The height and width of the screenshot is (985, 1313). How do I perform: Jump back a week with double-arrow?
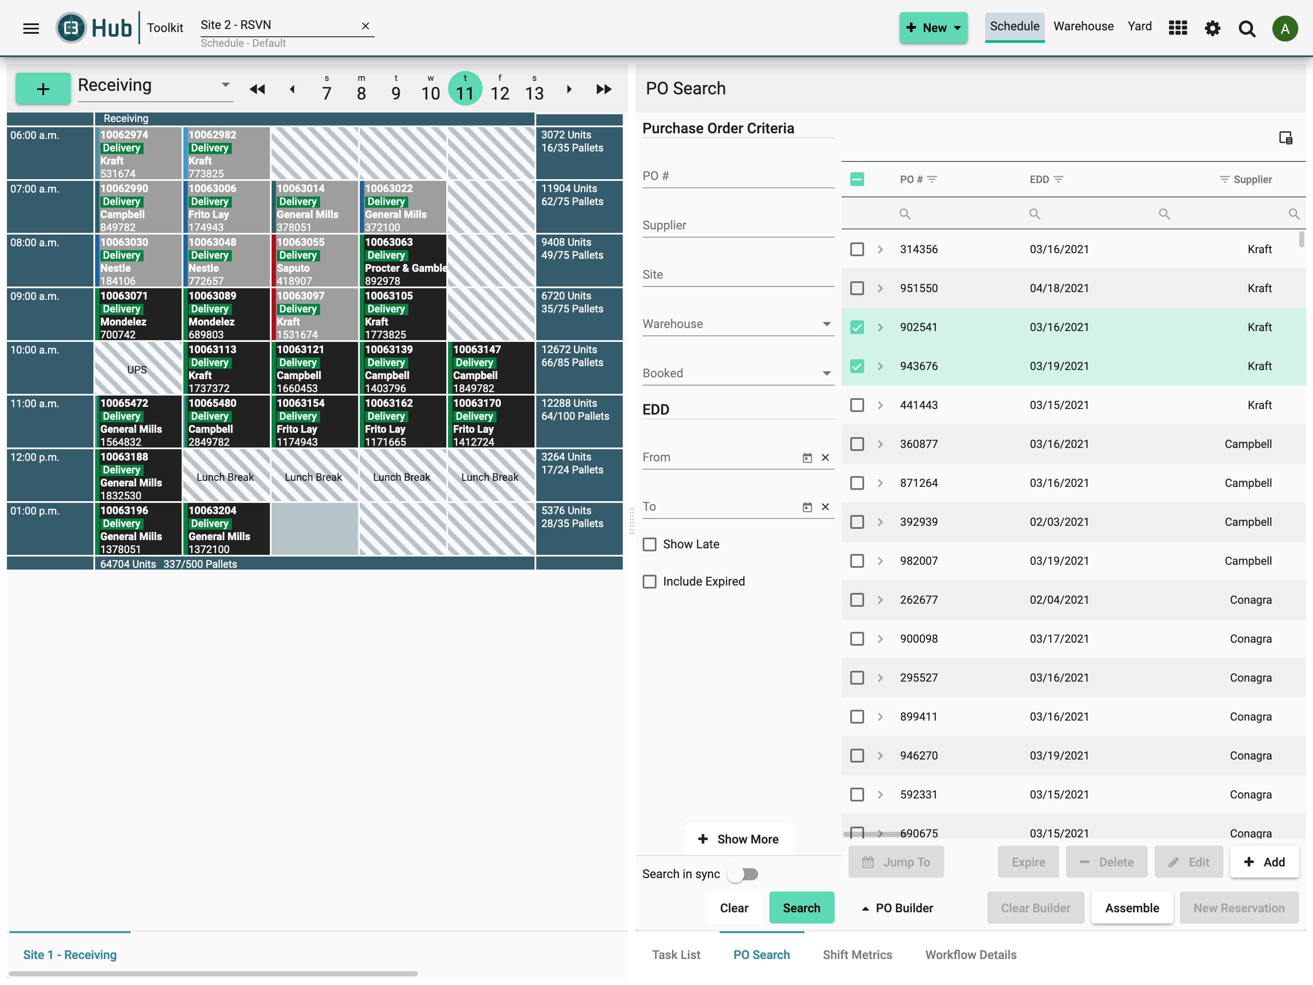[x=257, y=89]
